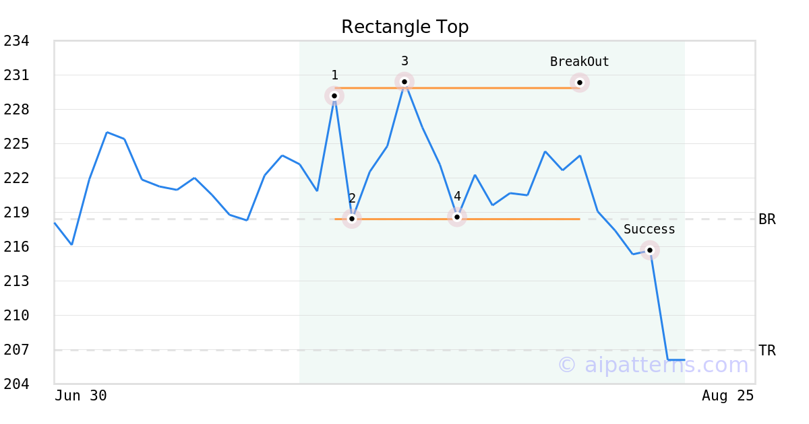Click the Jun 30 date label
The width and height of the screenshot is (809, 424).
click(81, 396)
